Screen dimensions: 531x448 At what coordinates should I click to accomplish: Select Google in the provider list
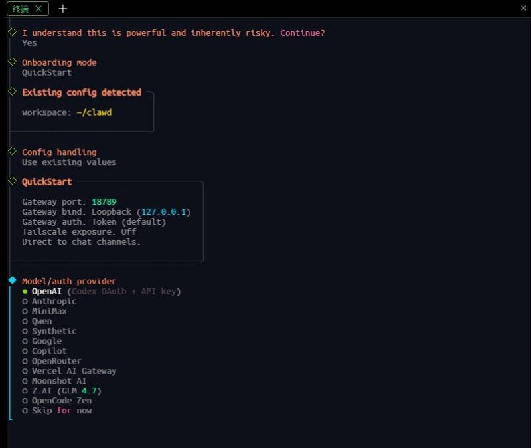(42, 341)
